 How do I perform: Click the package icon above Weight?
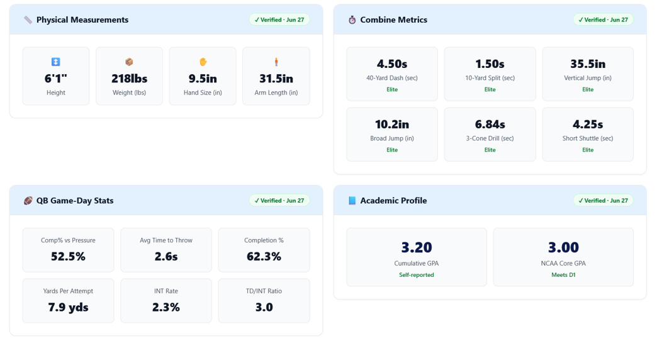coord(129,62)
